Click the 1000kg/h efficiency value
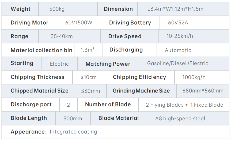Viewport: 231px width, 141px height. 194,77
